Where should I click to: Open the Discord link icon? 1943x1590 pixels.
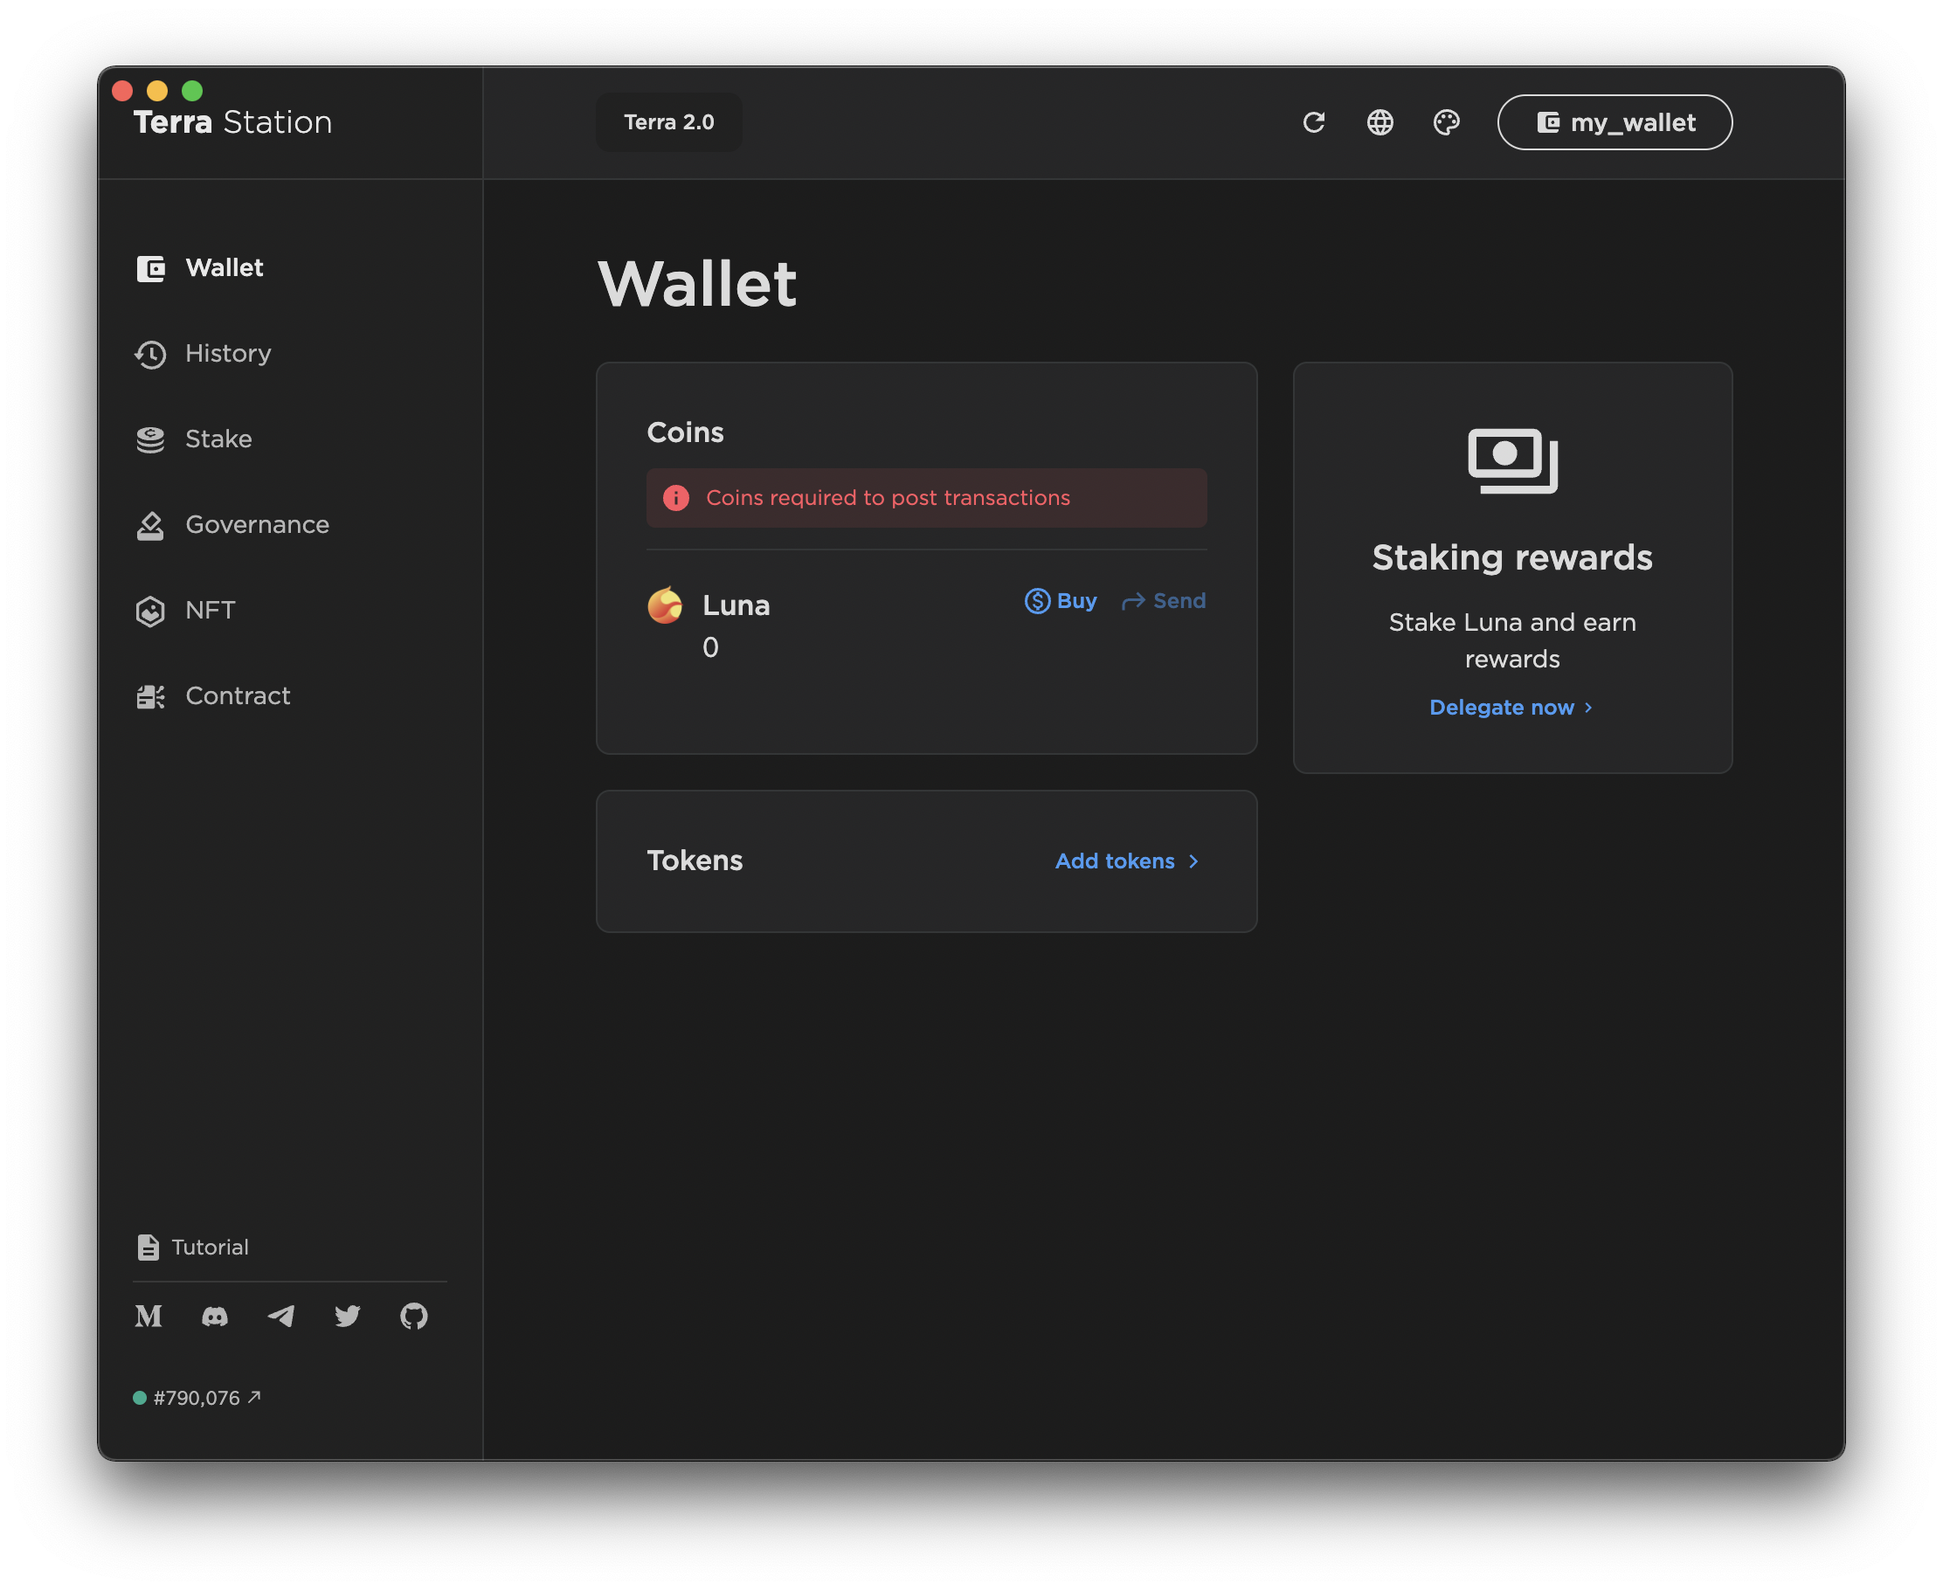(x=214, y=1317)
